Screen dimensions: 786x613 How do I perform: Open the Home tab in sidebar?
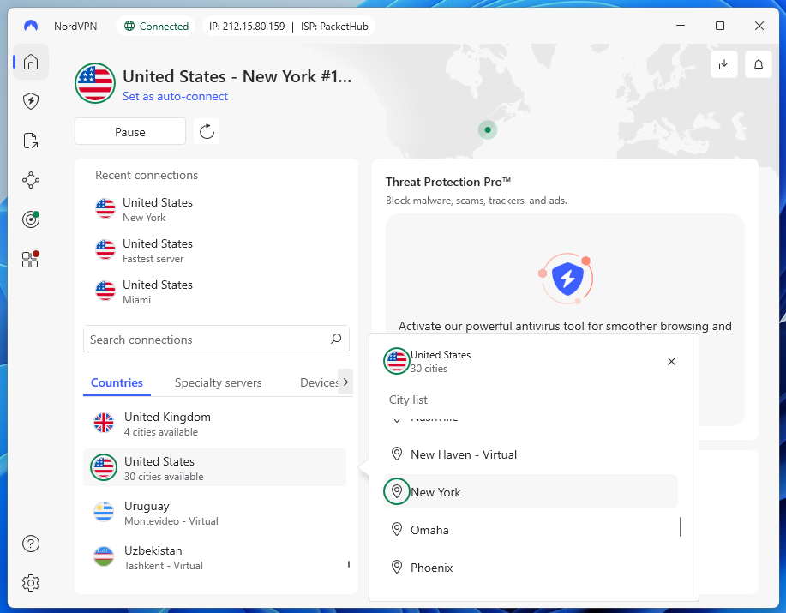pos(31,62)
